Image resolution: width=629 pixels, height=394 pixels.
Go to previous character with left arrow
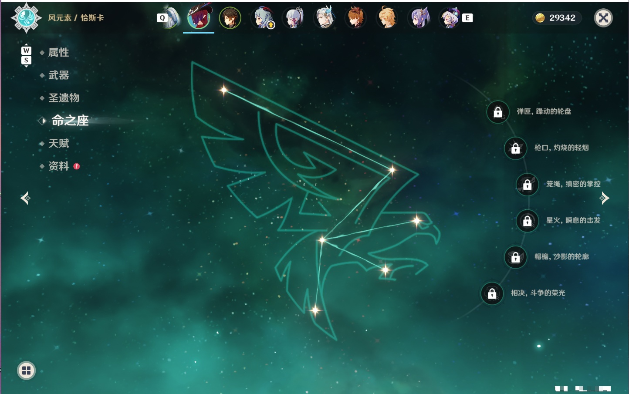25,198
